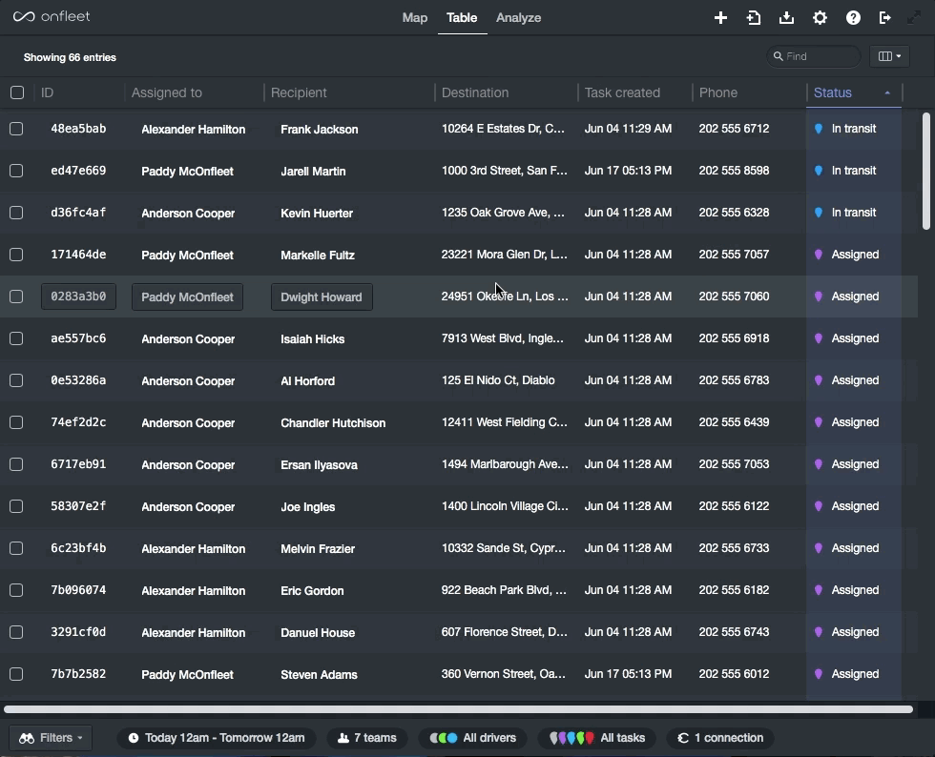
Task: Click the Onfleet logo
Action: pos(52,17)
